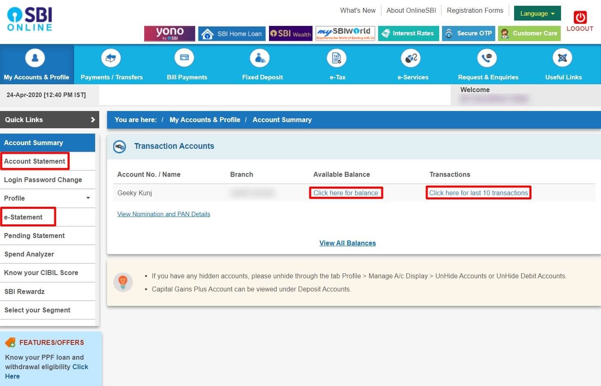Select Select your Segment in sidebar
601x386 pixels.
click(47, 310)
